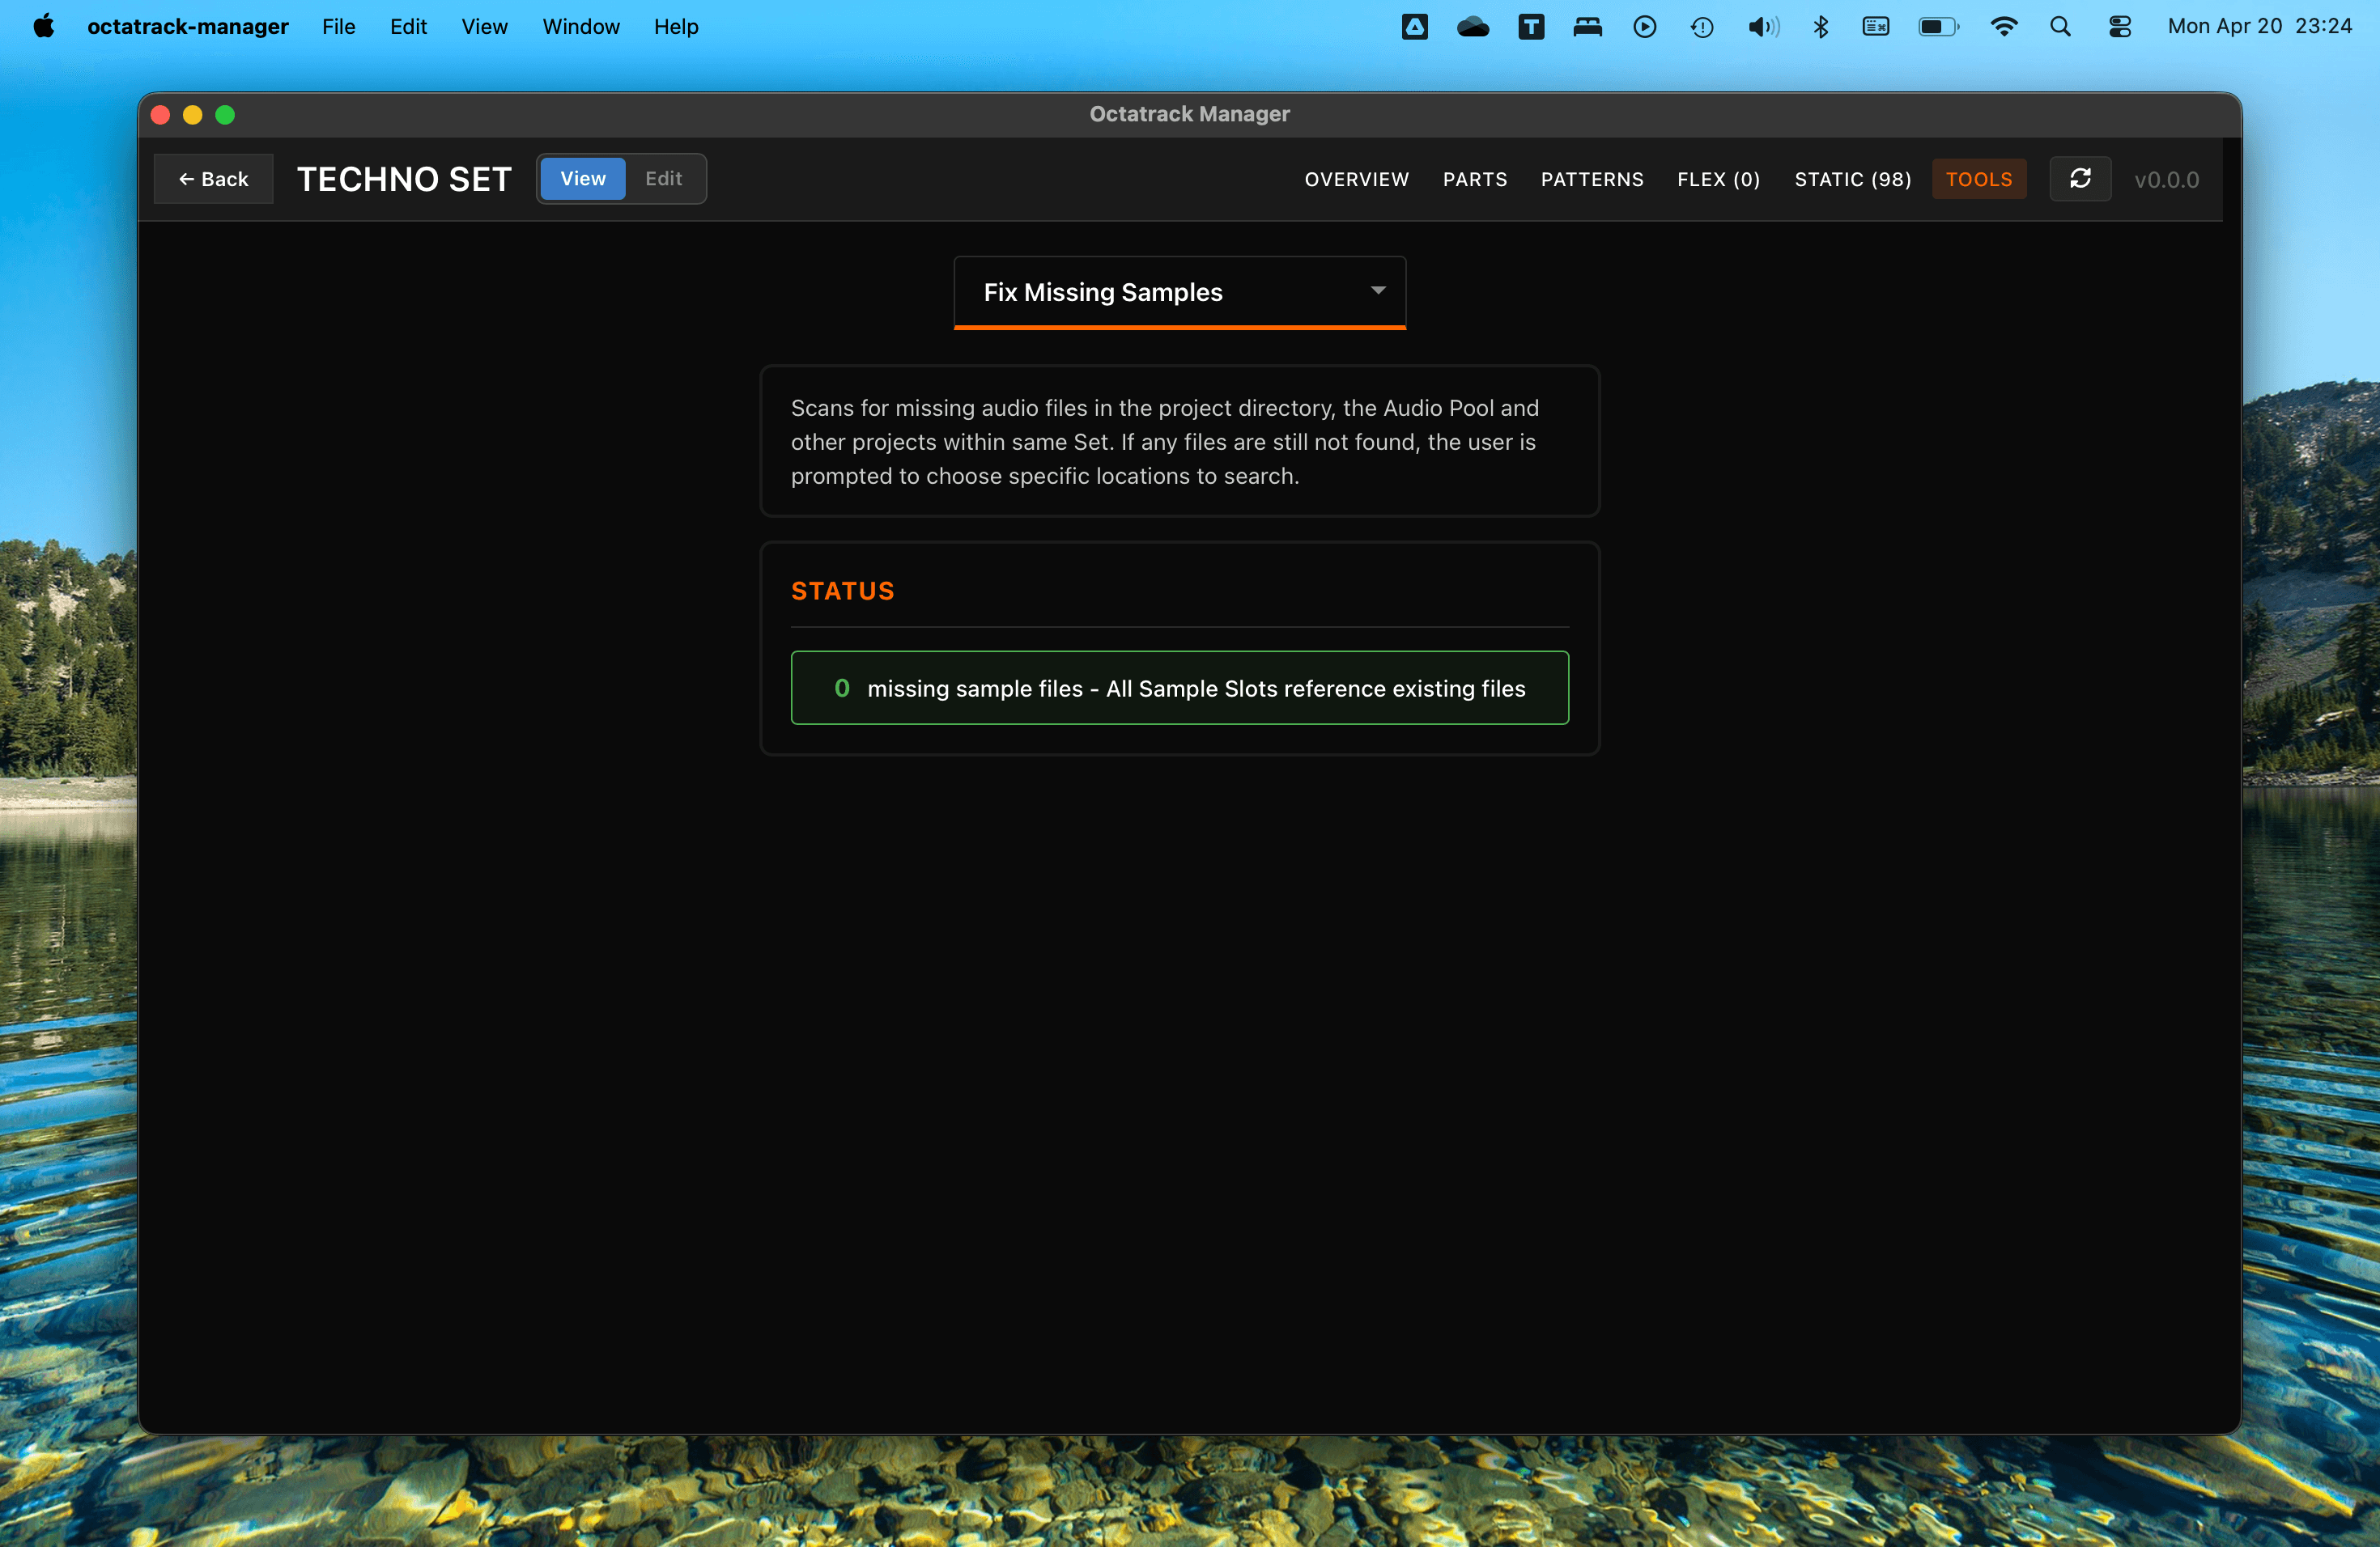Switch to Edit mode toggle
The height and width of the screenshot is (1547, 2380).
663,179
